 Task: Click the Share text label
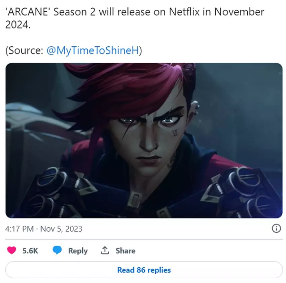(126, 250)
